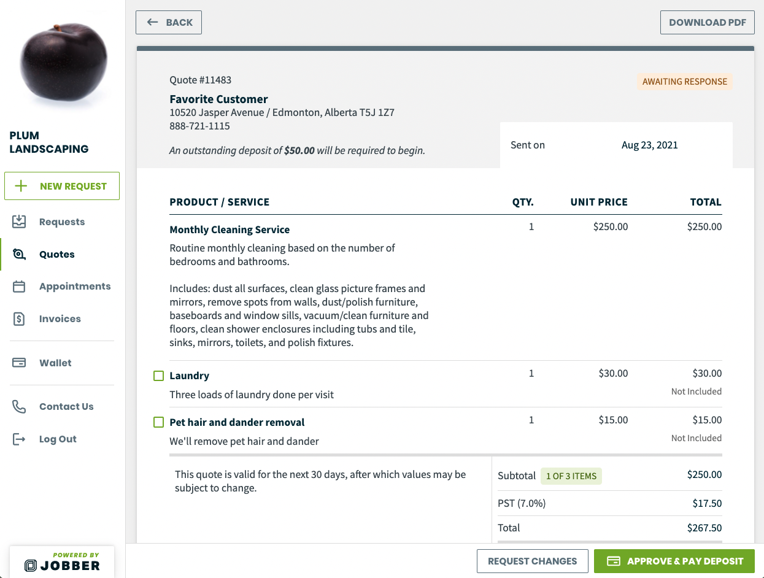Click the 1 of 3 Items badge
The image size is (764, 578).
click(x=571, y=476)
